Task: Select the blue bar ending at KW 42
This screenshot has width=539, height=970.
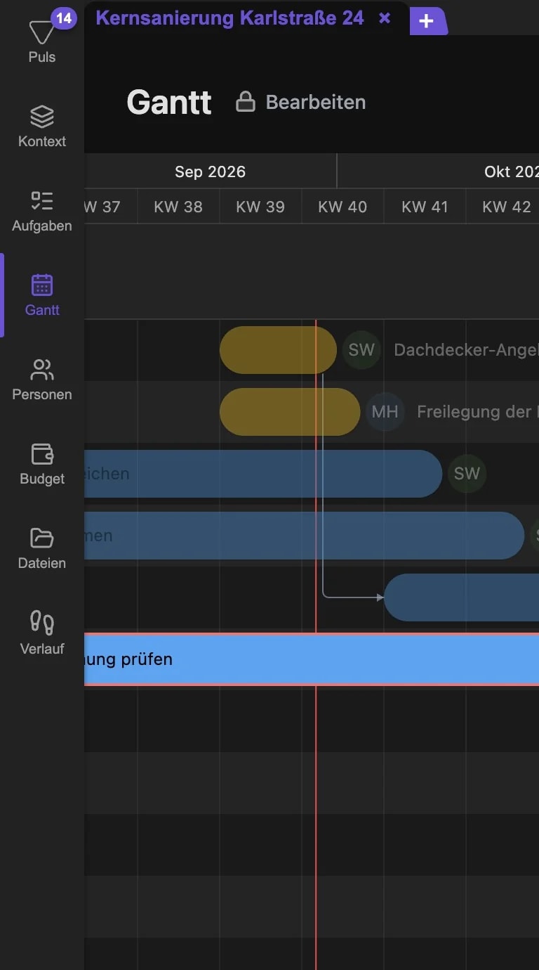Action: click(x=305, y=536)
